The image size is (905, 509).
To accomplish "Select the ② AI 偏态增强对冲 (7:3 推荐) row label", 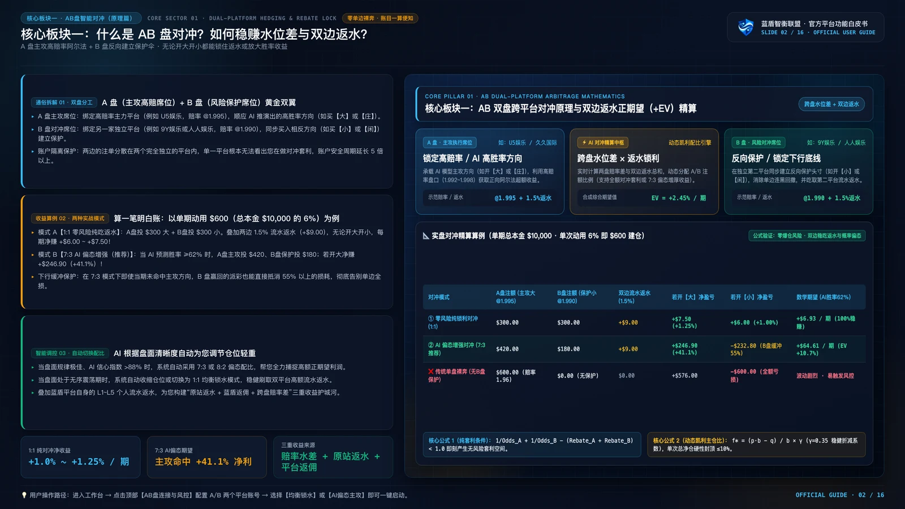I will 456,349.
